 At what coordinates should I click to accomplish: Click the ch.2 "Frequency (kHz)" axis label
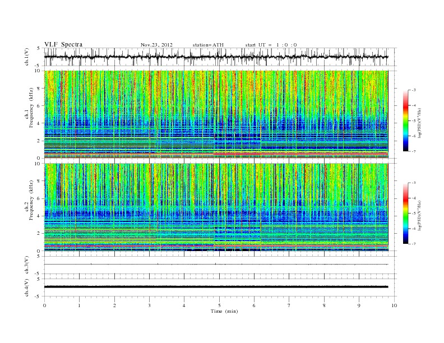click(31, 200)
